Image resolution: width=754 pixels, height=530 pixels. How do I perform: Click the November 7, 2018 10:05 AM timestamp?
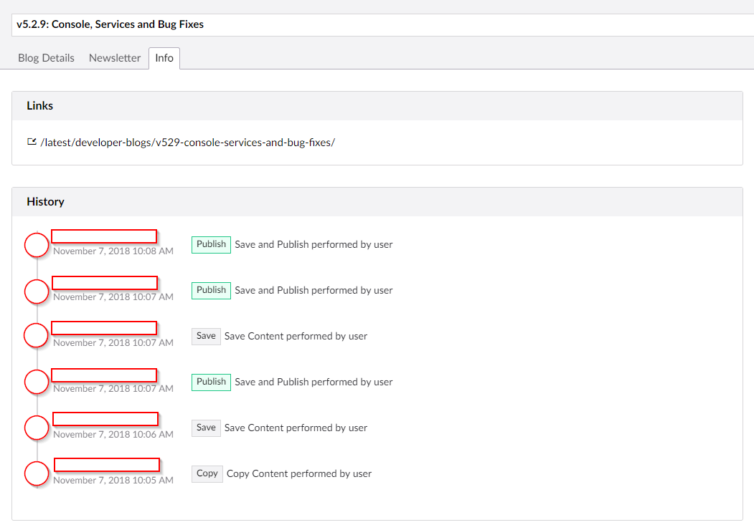(x=113, y=481)
